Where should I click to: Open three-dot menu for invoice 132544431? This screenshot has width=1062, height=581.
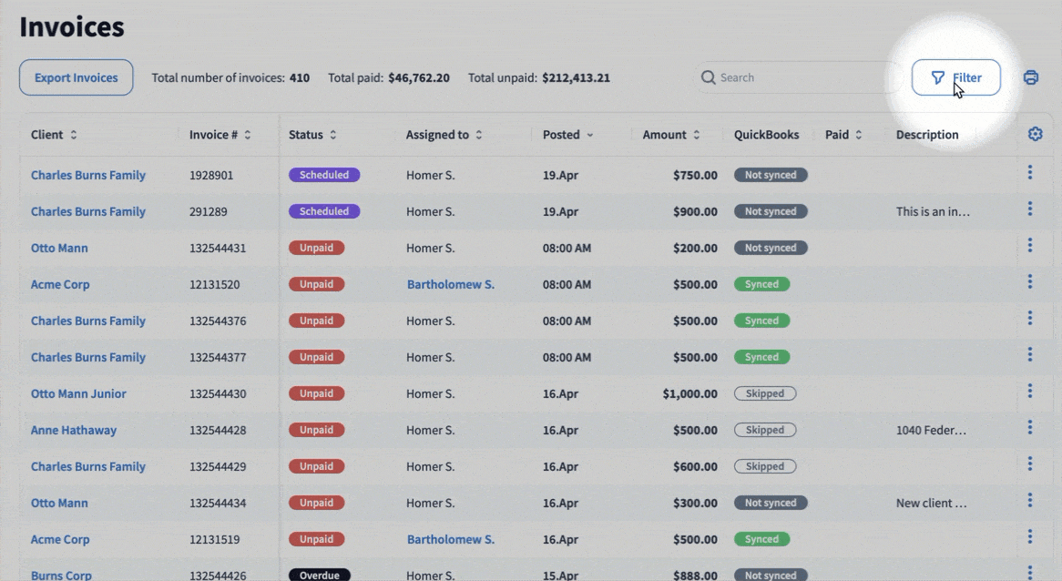pos(1030,245)
